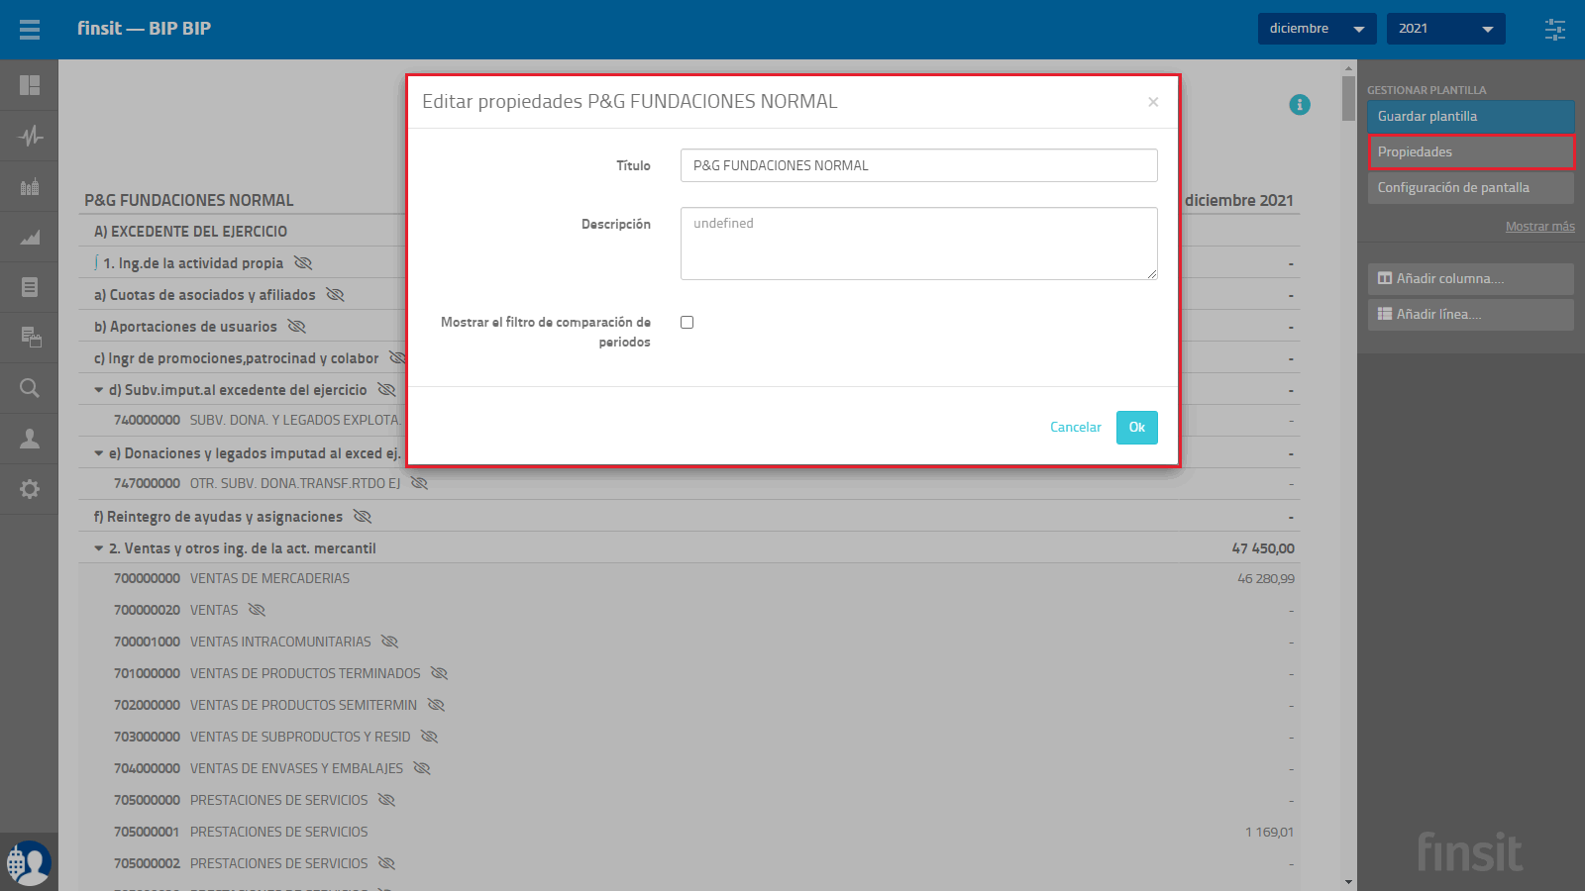1585x891 pixels.
Task: Open the activity pulse icon in sidebar
Action: pyautogui.click(x=30, y=136)
